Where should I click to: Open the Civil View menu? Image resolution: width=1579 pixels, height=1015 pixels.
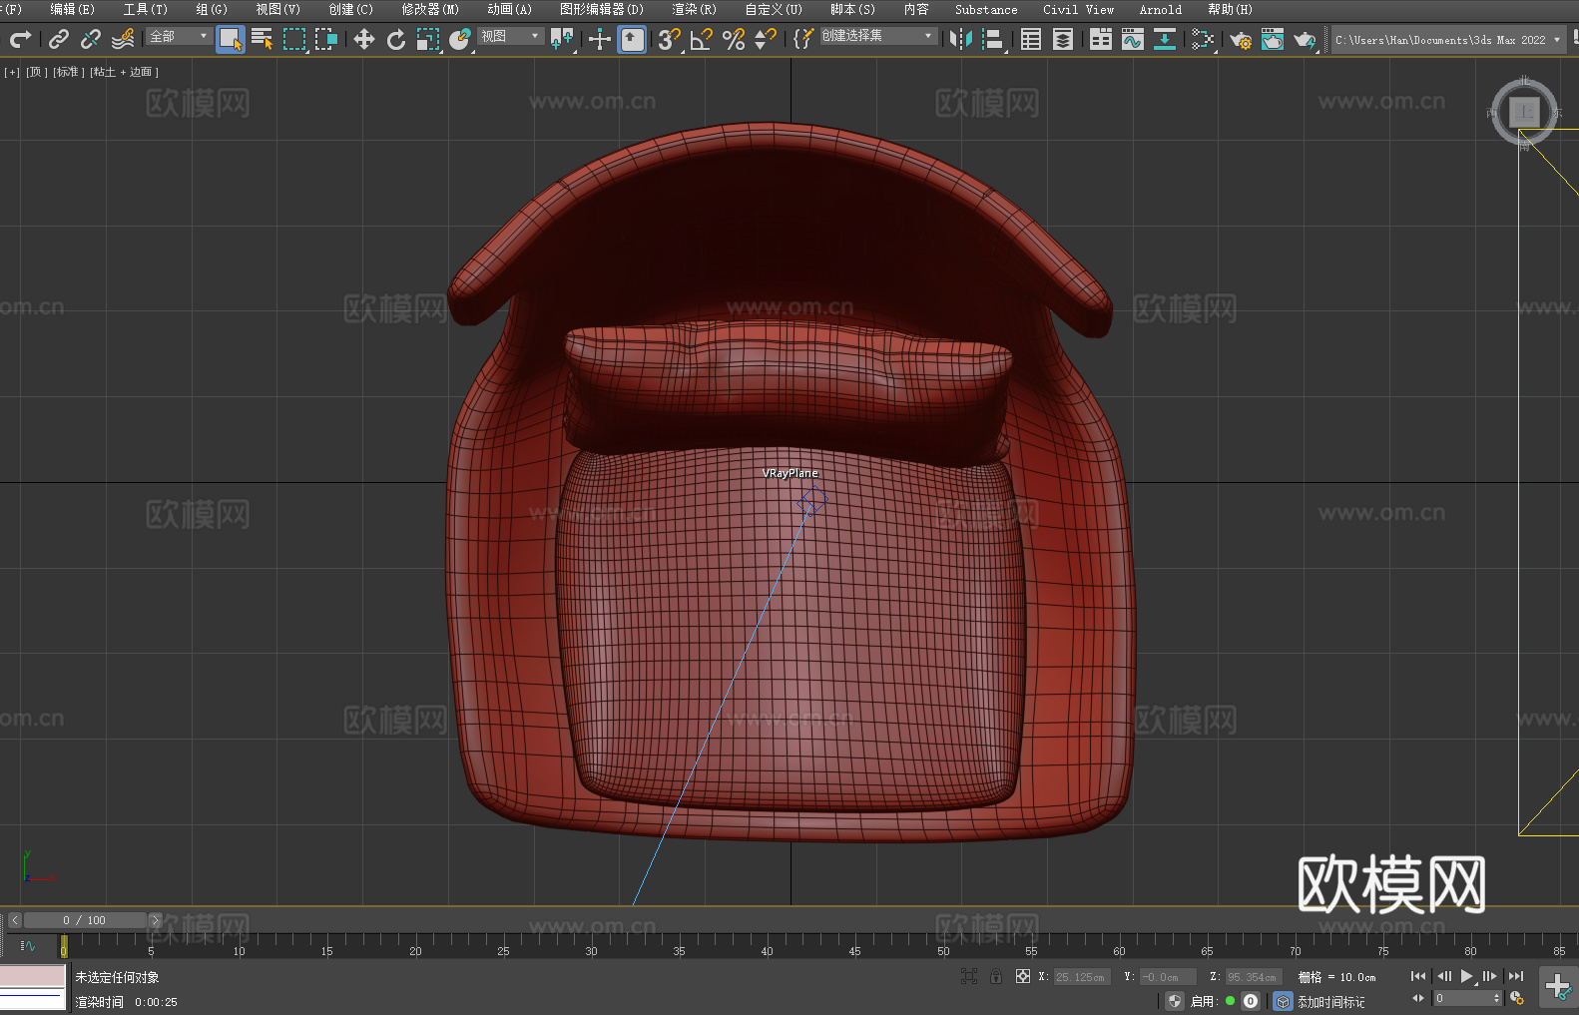(1078, 9)
